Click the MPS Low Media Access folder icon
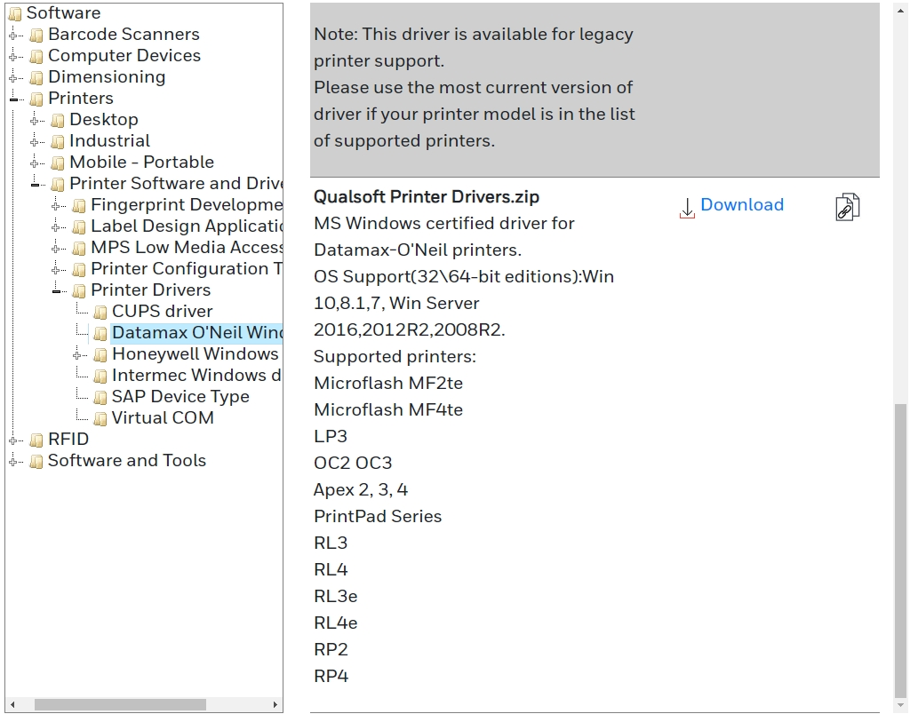Viewport: 910px width, 714px height. (79, 249)
